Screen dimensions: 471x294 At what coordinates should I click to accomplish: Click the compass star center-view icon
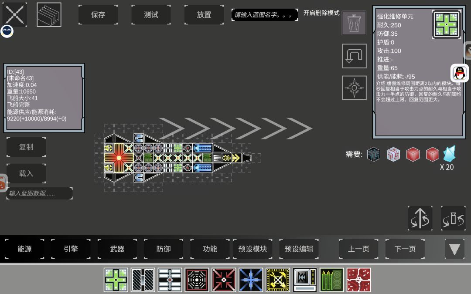click(x=354, y=88)
